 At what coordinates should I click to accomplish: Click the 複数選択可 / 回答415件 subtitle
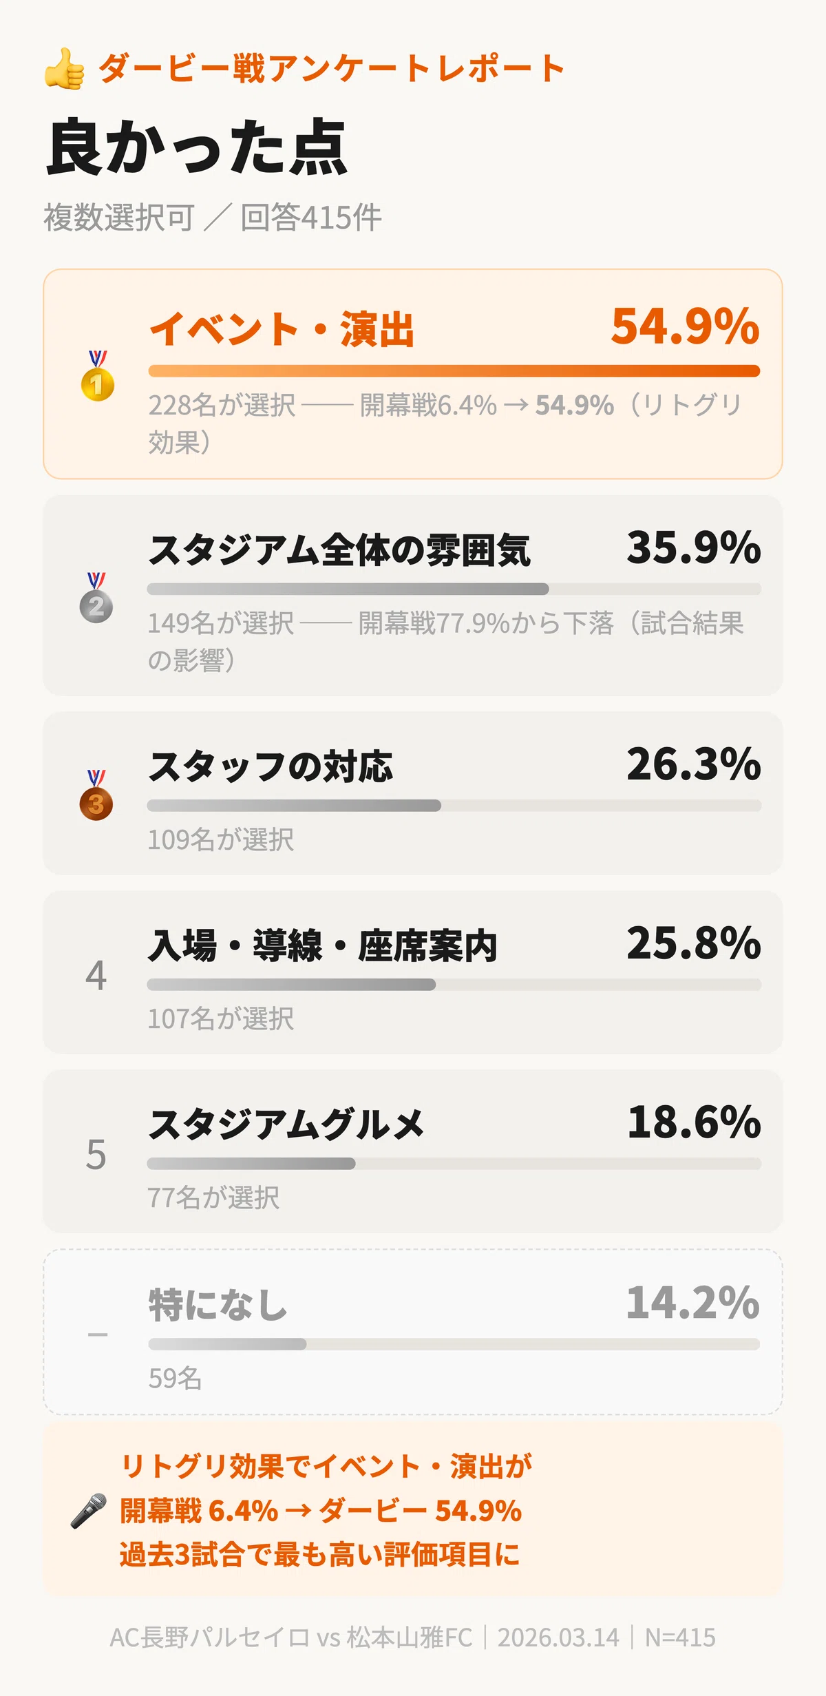(213, 218)
